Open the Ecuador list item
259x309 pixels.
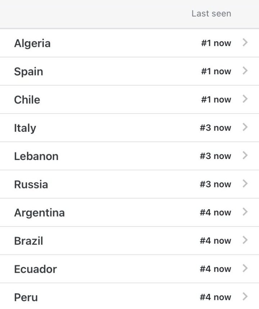(35, 269)
